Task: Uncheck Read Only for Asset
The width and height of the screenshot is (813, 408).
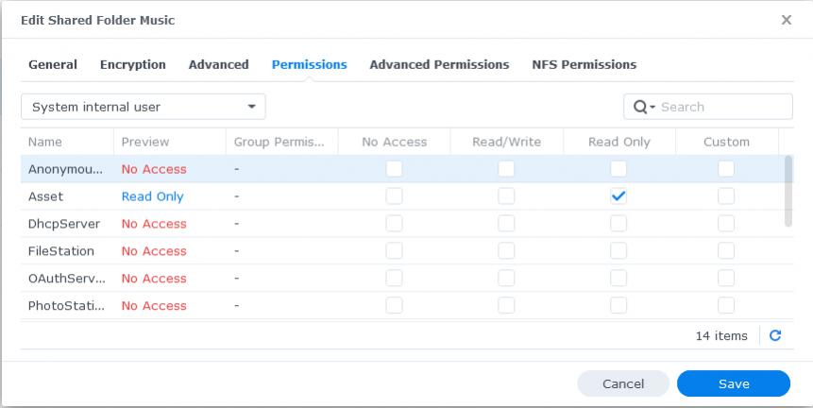Action: click(x=618, y=196)
